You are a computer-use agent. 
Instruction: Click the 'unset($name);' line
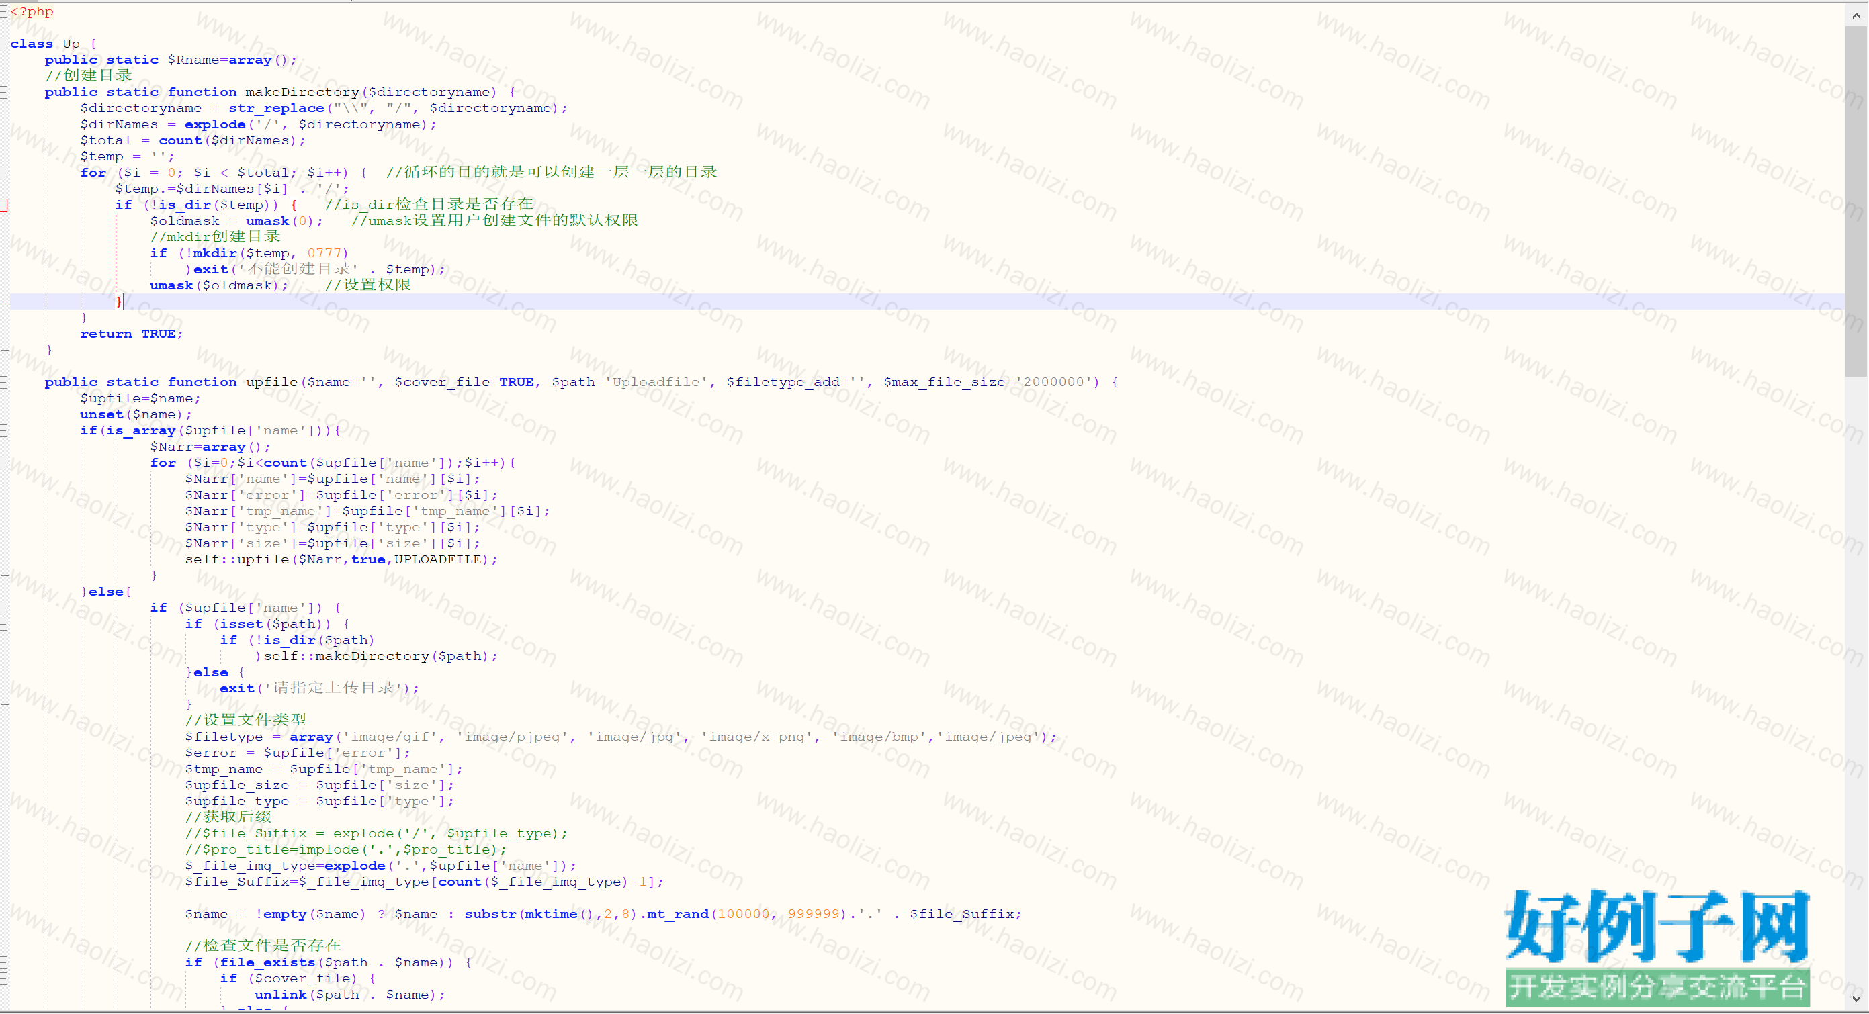[136, 415]
